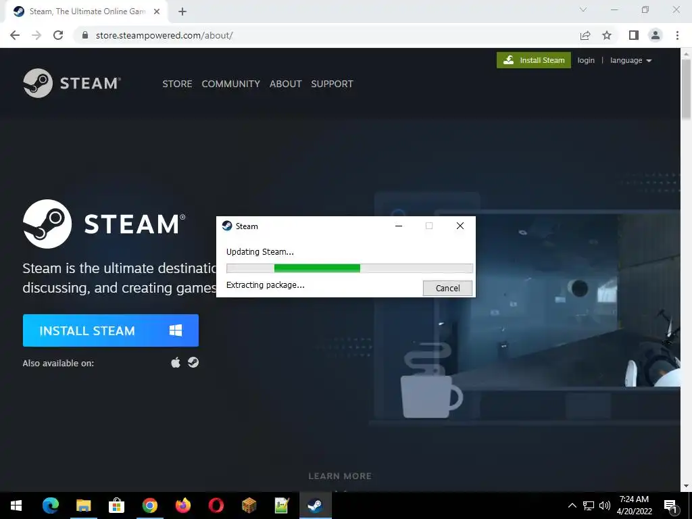Click the scrollbar down arrow
The image size is (692, 519).
point(686,486)
